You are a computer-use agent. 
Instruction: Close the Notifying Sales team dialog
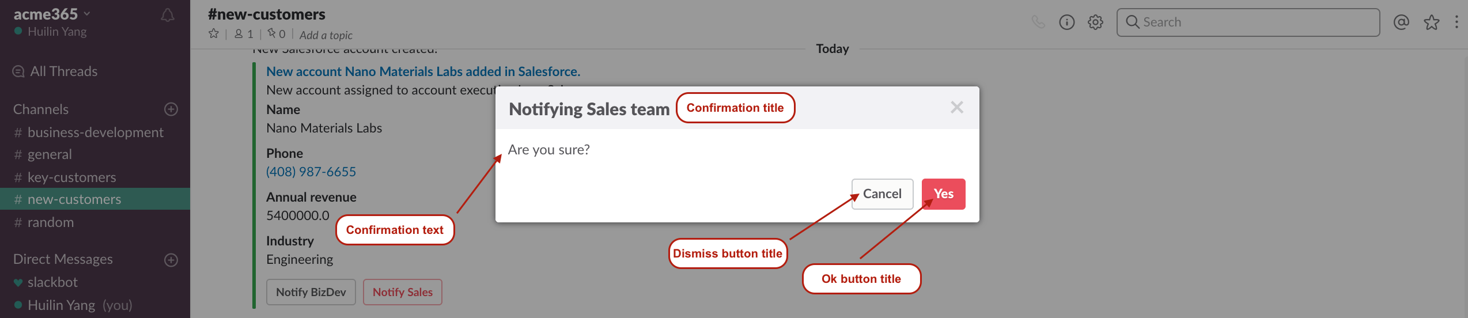point(957,108)
